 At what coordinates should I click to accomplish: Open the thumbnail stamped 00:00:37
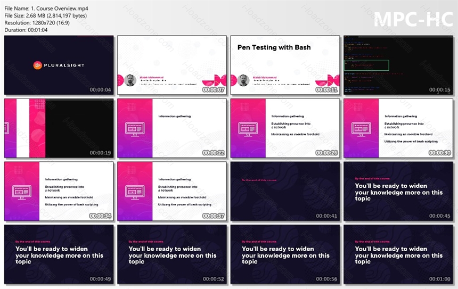(172, 191)
